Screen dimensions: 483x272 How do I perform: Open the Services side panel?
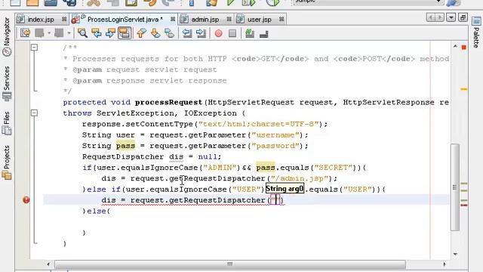[x=7, y=84]
